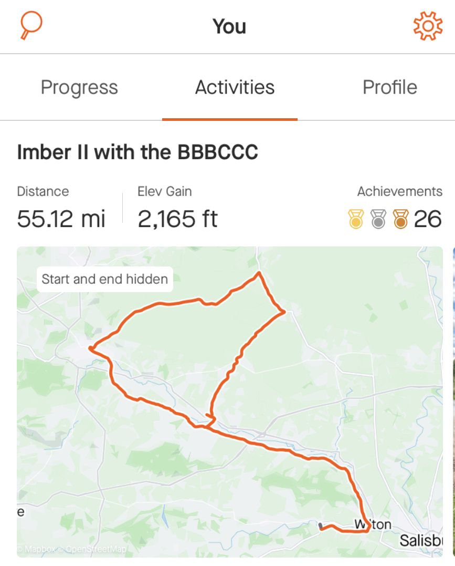Click the silver medal achievement icon
455x566 pixels.
click(378, 219)
